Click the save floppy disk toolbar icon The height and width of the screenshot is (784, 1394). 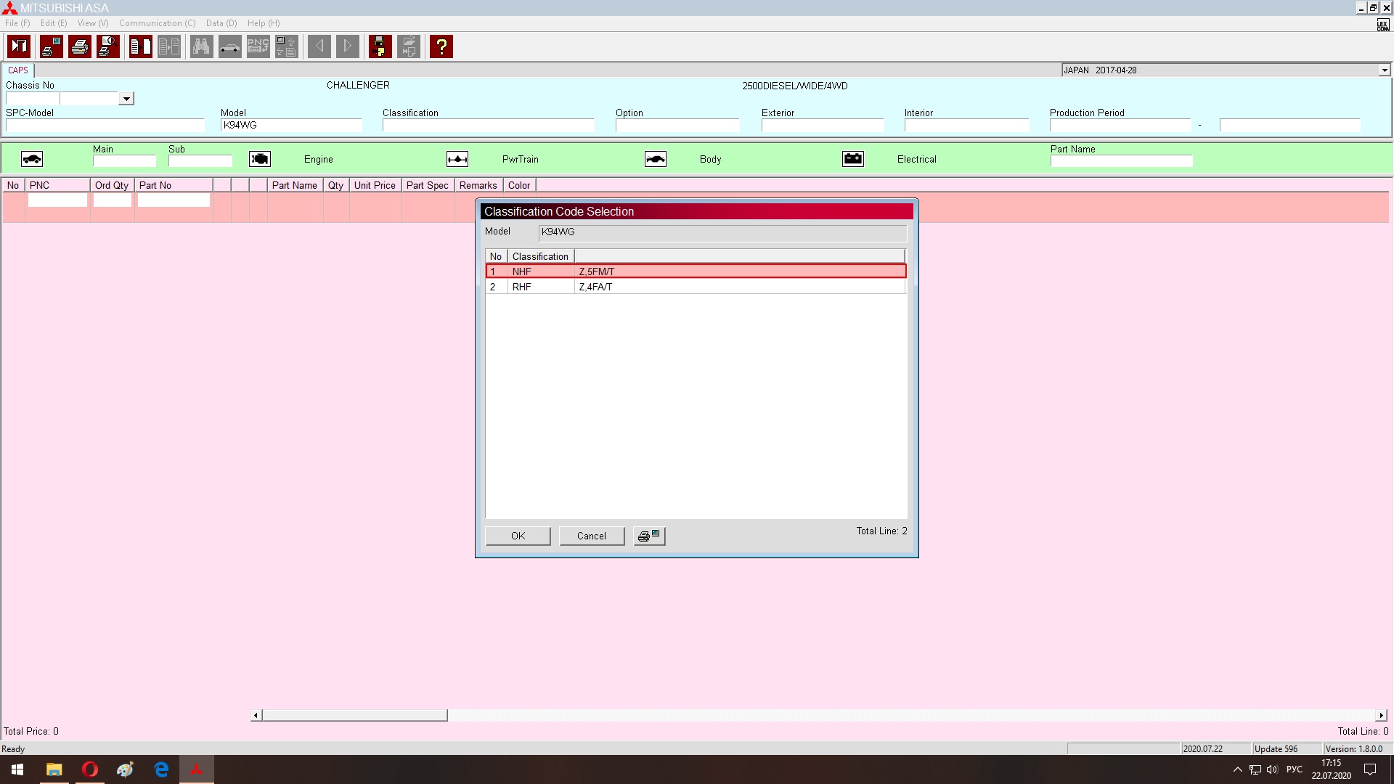(x=380, y=46)
